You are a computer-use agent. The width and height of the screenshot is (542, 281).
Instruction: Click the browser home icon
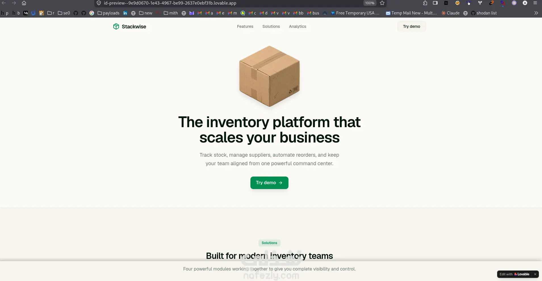[x=24, y=3]
